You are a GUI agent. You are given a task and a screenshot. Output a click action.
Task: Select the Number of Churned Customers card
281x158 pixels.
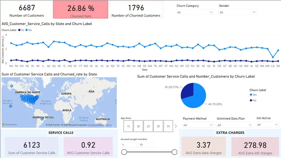point(136,10)
